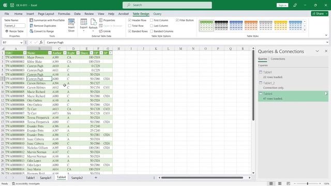Screen dimensions: 331x186
Task: Click the horizontal scrollbar
Action: point(202,178)
